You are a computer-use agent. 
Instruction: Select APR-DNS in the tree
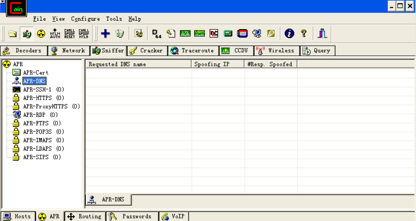click(x=34, y=81)
